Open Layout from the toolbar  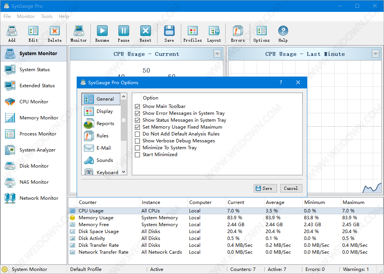tap(214, 34)
